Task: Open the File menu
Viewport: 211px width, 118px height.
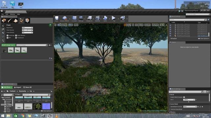Action: click(2, 14)
